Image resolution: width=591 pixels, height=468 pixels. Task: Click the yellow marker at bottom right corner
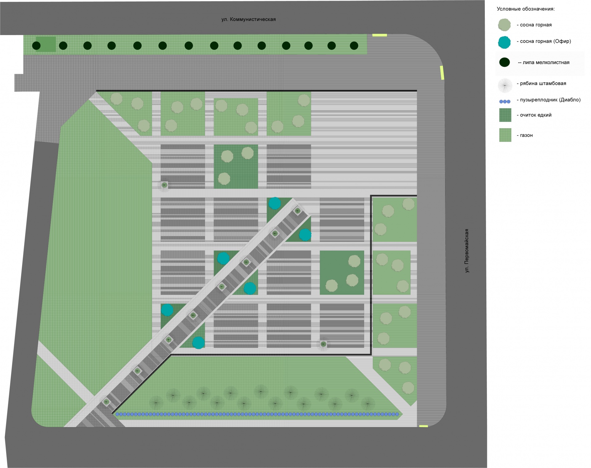coord(424,426)
